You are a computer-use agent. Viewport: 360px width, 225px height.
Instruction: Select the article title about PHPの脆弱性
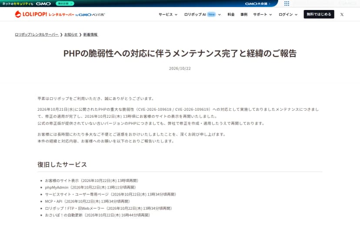point(180,53)
